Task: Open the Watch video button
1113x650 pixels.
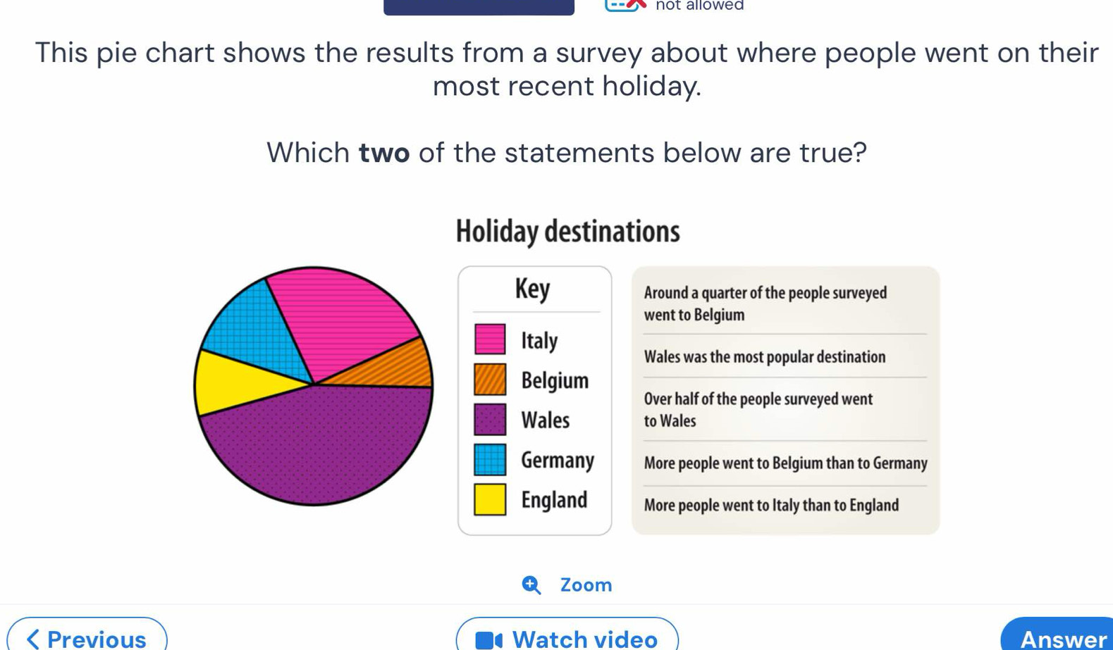Action: tap(567, 637)
